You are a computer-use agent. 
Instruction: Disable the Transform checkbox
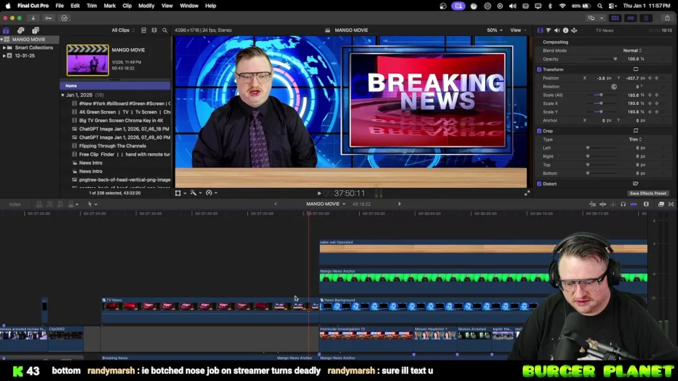pyautogui.click(x=539, y=69)
